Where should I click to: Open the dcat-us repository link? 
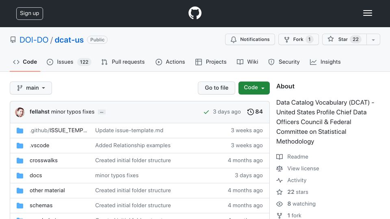click(69, 40)
